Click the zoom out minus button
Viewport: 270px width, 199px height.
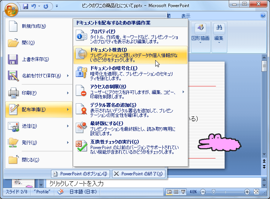click(203, 192)
